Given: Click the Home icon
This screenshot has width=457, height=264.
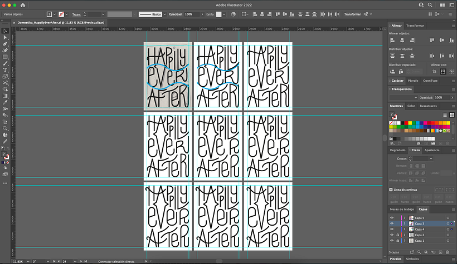Looking at the screenshot, I should pos(23,5).
